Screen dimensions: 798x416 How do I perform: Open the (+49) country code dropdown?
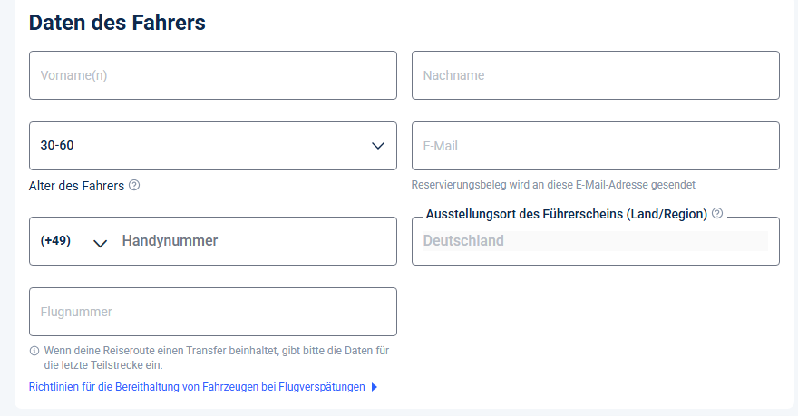tap(73, 241)
